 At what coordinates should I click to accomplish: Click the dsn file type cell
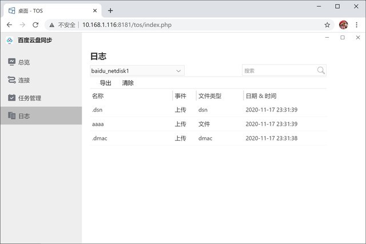pyautogui.click(x=203, y=110)
